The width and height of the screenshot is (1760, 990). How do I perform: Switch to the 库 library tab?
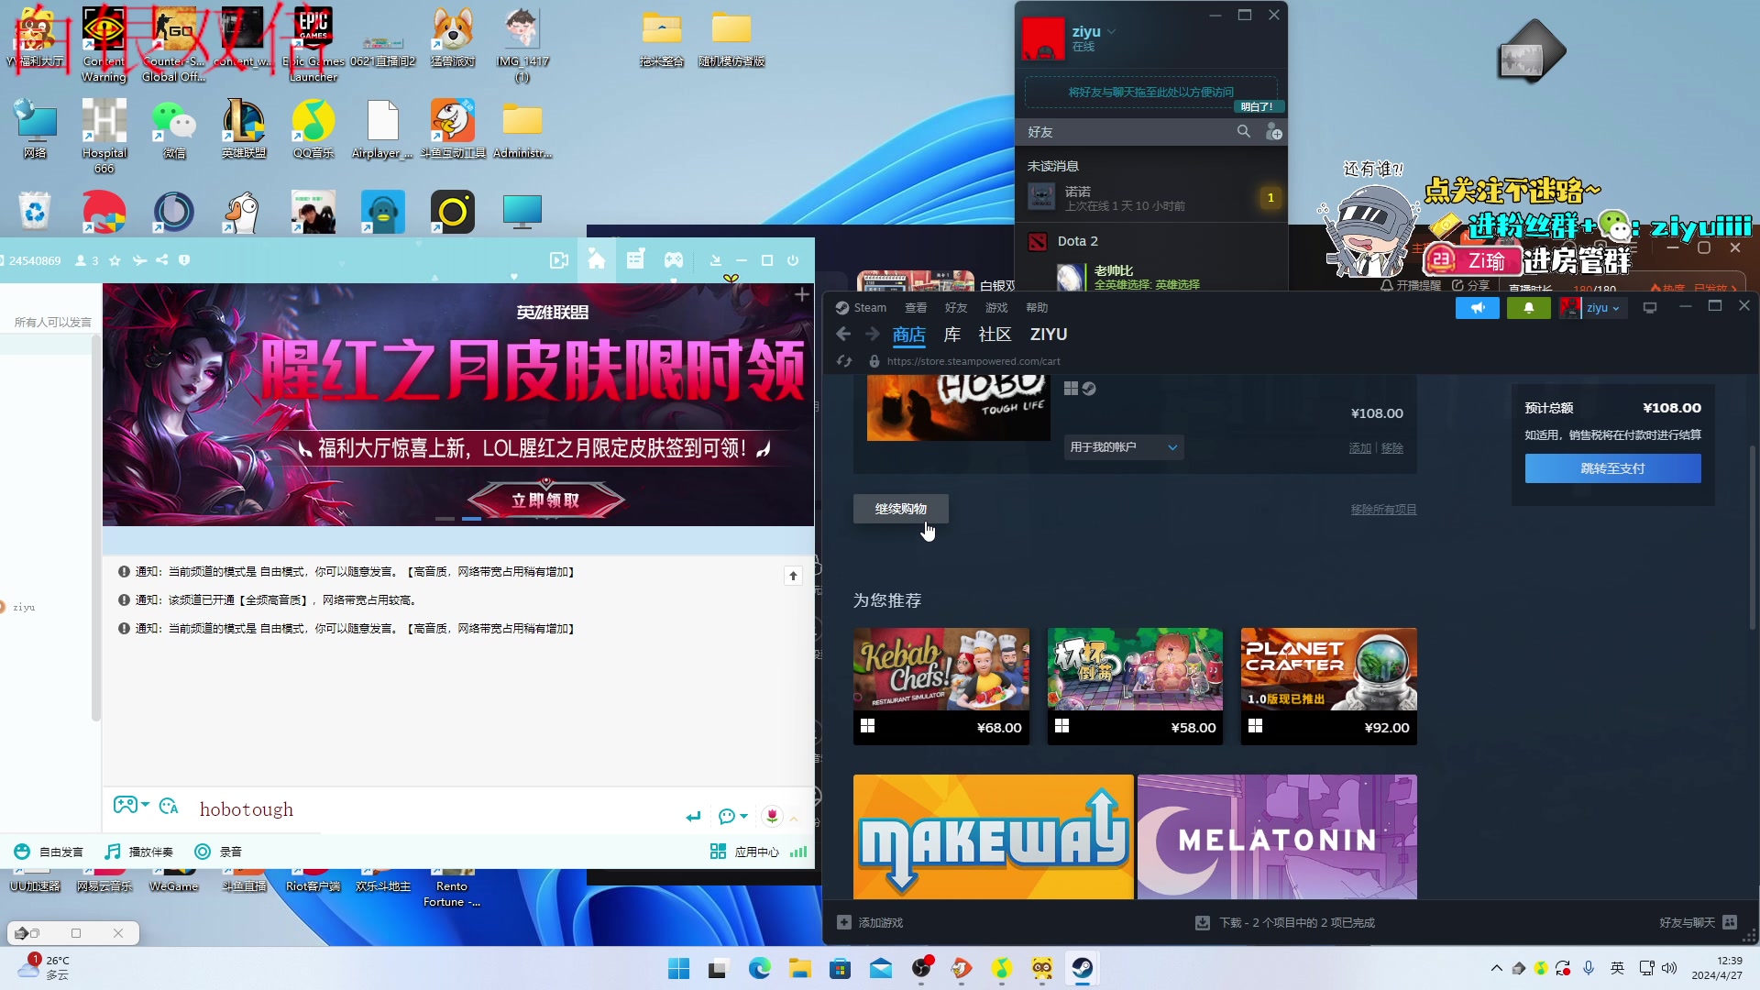[952, 335]
